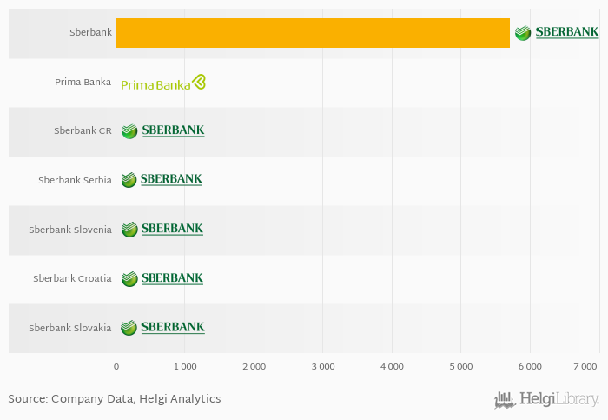Click the Prima Banka logo
Screen dimensions: 608x420
(163, 82)
